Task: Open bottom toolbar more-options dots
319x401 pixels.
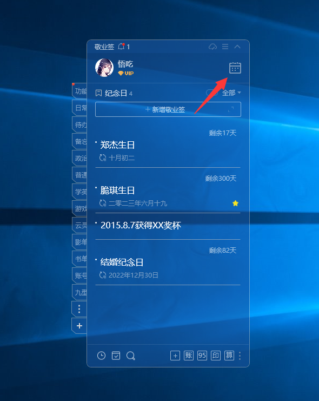Action: [240, 356]
